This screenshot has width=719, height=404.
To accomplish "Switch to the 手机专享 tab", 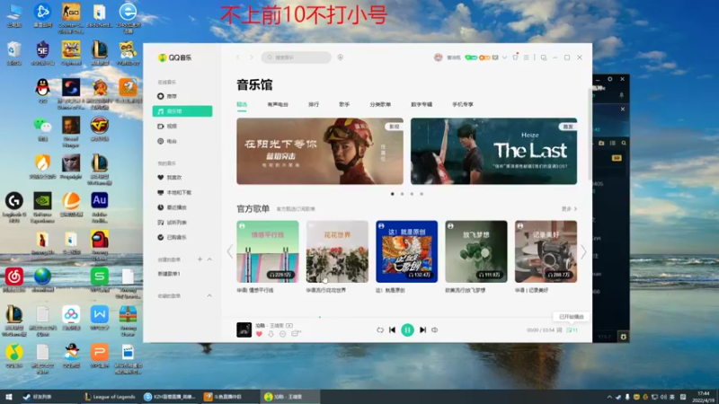I will tap(463, 104).
